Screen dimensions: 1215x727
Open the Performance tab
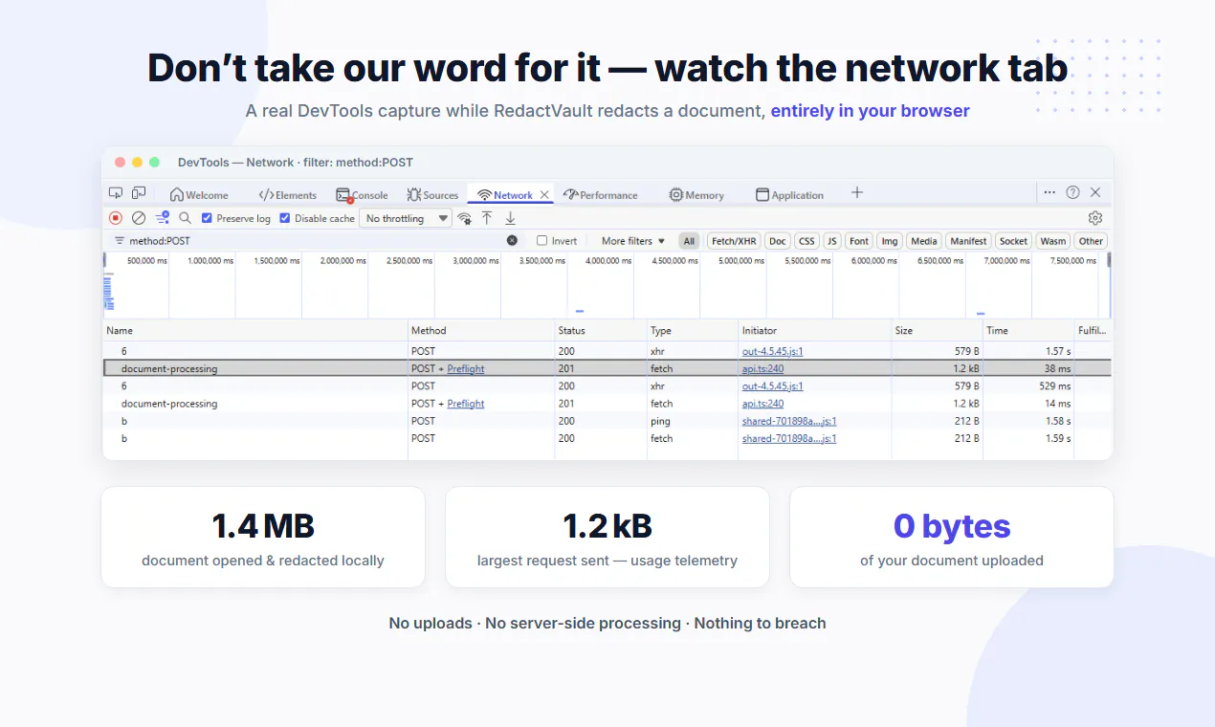pos(600,194)
